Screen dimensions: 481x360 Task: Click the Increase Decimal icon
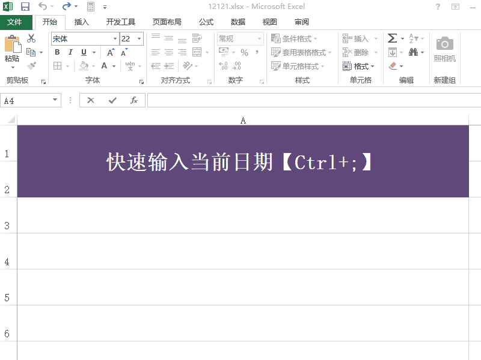tap(223, 66)
